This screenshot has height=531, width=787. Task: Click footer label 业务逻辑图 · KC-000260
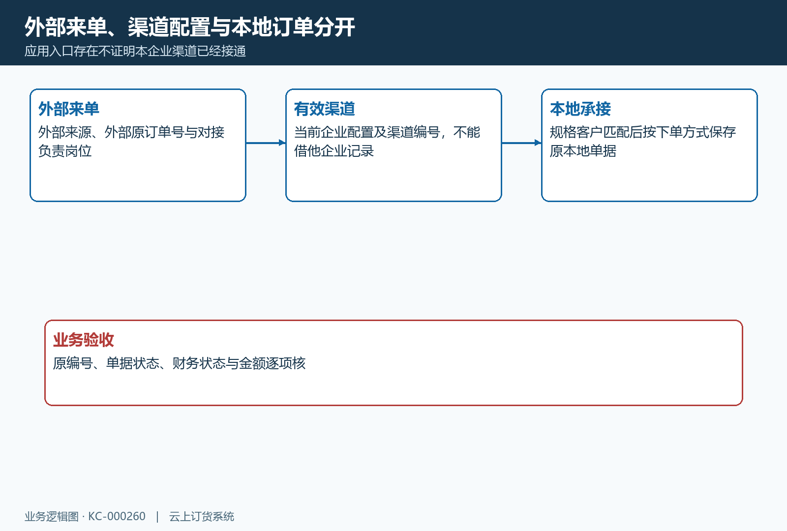85,516
